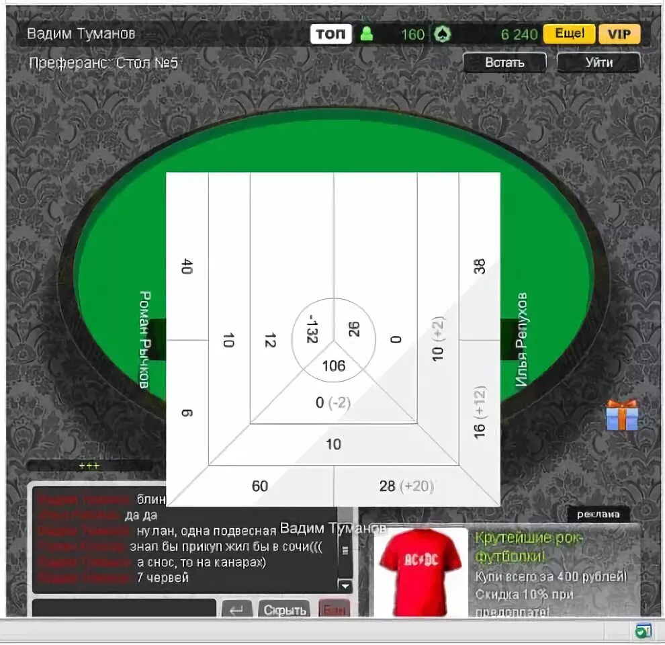Hide chat with Скрыть button

tap(284, 610)
